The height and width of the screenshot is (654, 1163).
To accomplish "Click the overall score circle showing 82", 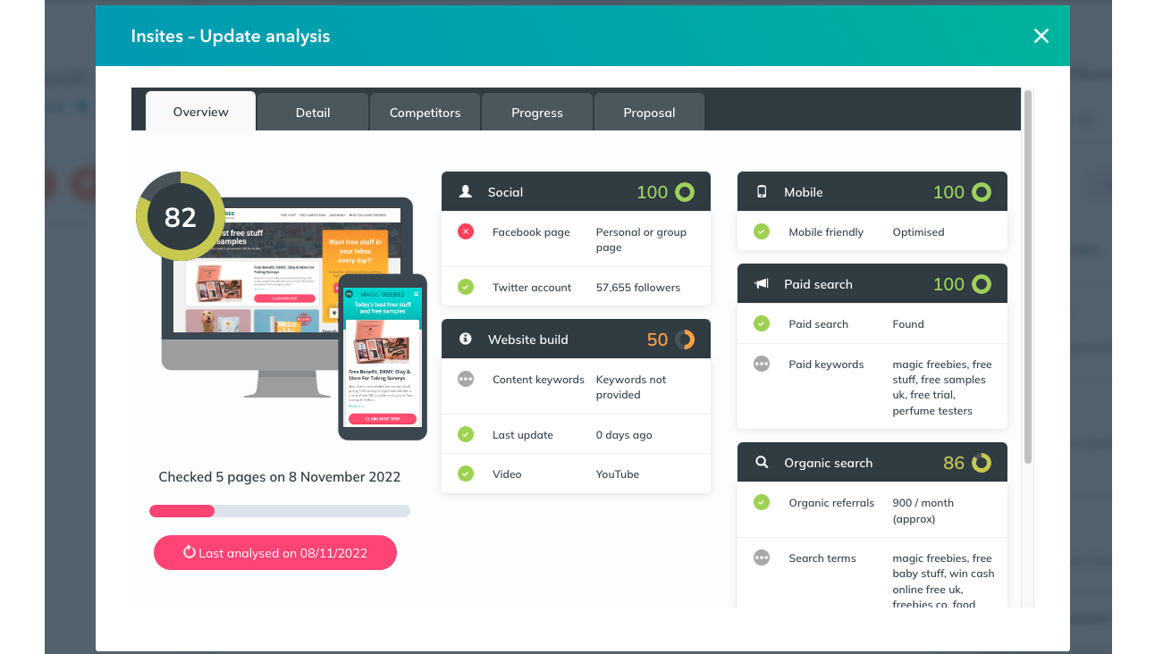I will coord(180,216).
